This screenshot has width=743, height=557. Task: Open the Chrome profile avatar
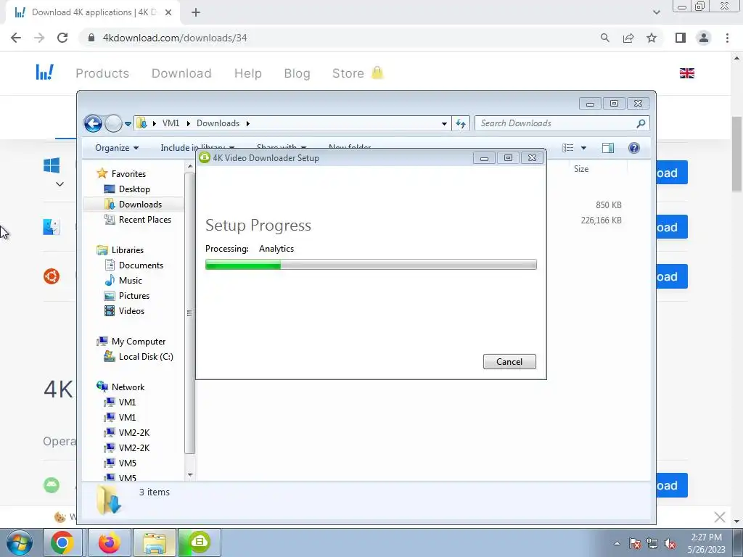click(704, 38)
